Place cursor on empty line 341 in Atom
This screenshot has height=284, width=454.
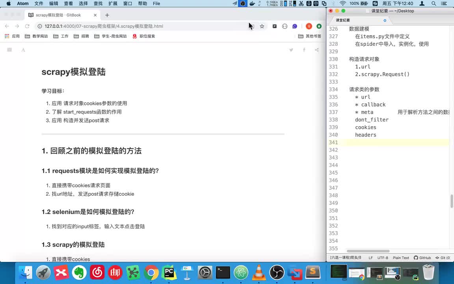(x=397, y=142)
